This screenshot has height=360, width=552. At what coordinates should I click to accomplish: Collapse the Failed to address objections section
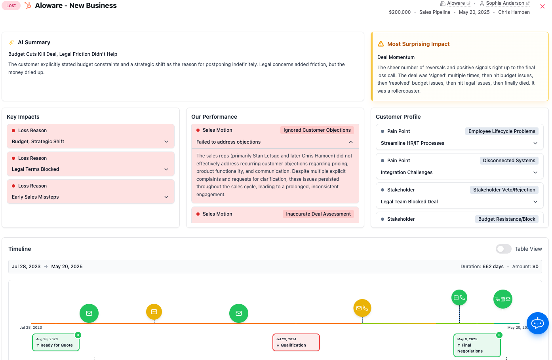(x=351, y=142)
